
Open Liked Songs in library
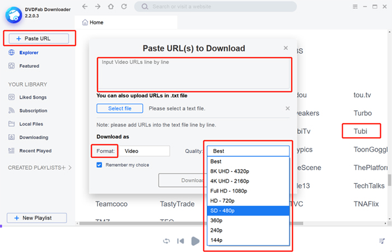[x=33, y=97]
